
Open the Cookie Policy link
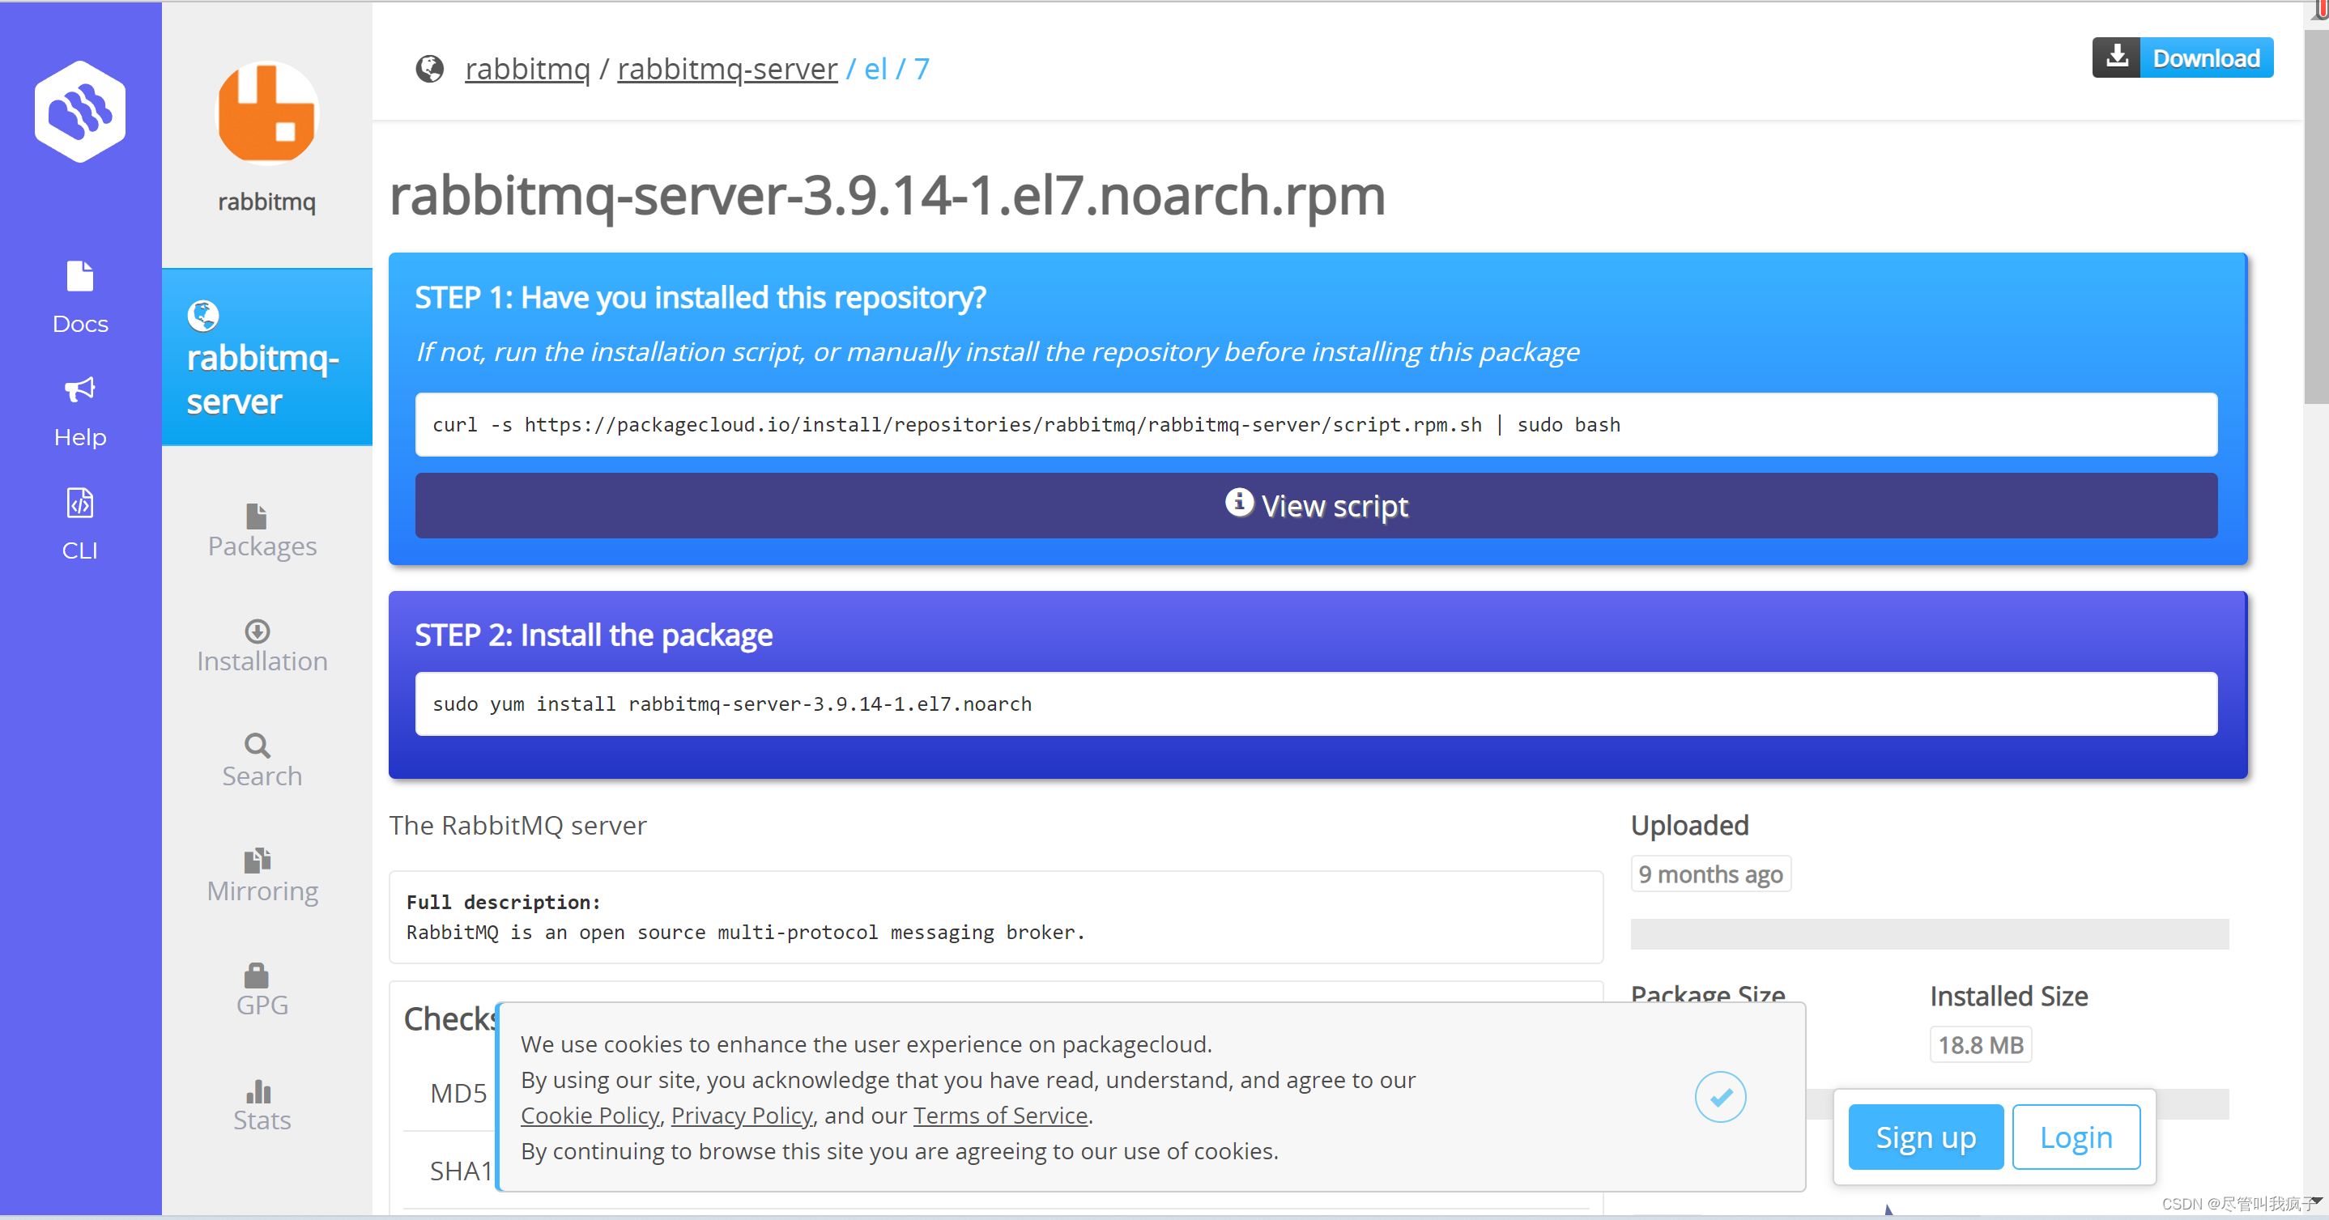pos(590,1116)
